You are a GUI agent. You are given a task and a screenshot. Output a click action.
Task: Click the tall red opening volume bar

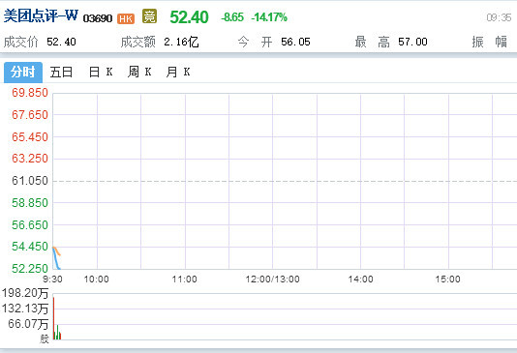click(54, 318)
